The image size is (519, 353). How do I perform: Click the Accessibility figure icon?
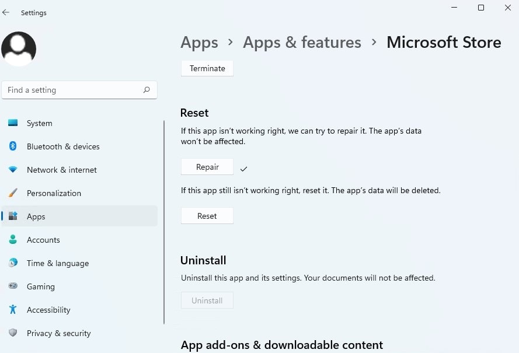pyautogui.click(x=13, y=310)
